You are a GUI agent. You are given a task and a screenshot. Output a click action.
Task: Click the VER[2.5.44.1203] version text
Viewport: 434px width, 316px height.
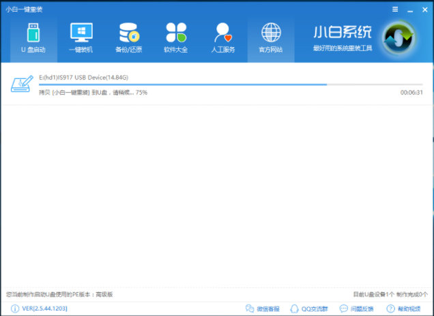click(x=44, y=309)
